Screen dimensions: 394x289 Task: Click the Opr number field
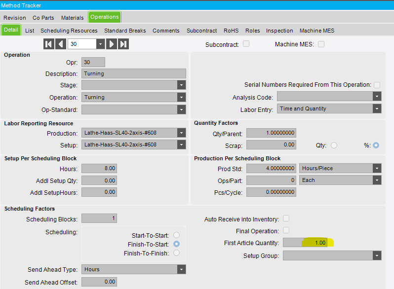[93, 62]
